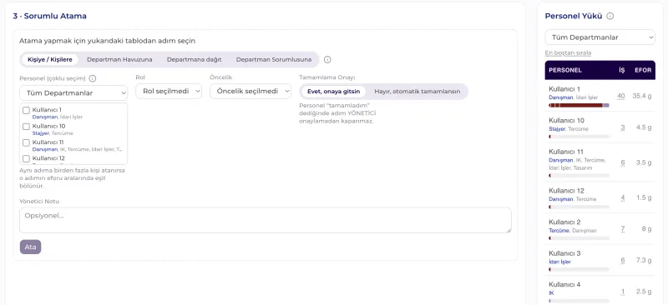This screenshot has width=668, height=305.
Task: Click effort value 4.5 g
Action: (x=644, y=127)
